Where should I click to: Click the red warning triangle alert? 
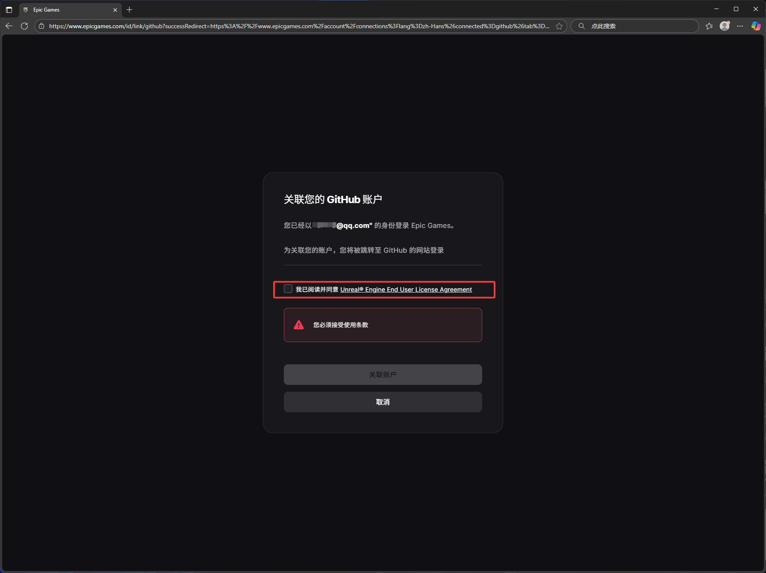[298, 325]
